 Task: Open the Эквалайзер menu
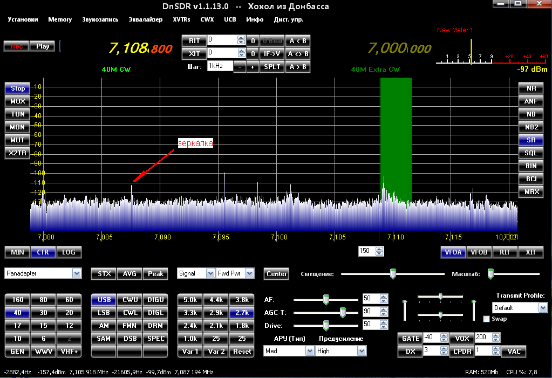click(145, 19)
